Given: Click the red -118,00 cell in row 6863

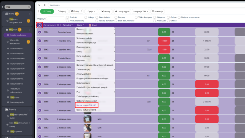Looking at the screenshot, I should (164, 41).
